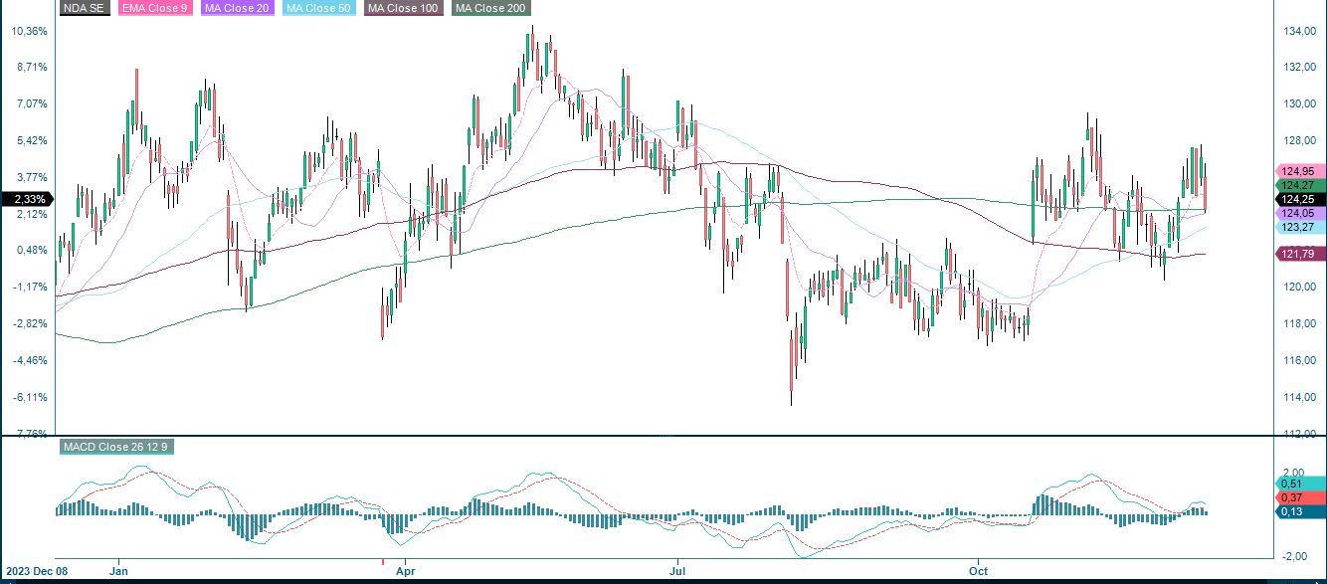Click the NDA SE symbol label
The image size is (1327, 584).
tap(86, 8)
